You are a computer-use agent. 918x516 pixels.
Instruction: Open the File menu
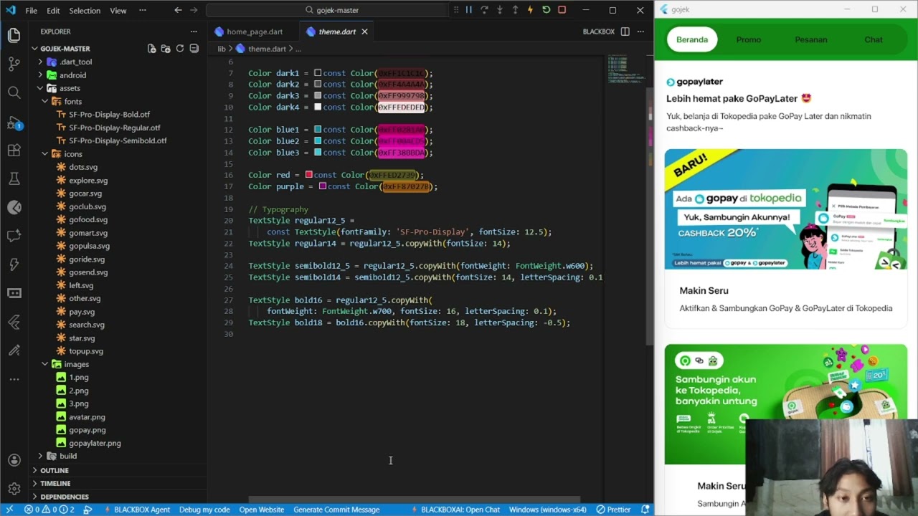click(x=32, y=11)
